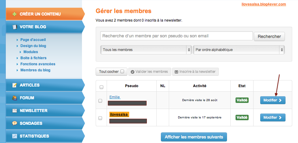Click the notepad icon for Articles
Screen dimensions: 298x143
[15, 85]
